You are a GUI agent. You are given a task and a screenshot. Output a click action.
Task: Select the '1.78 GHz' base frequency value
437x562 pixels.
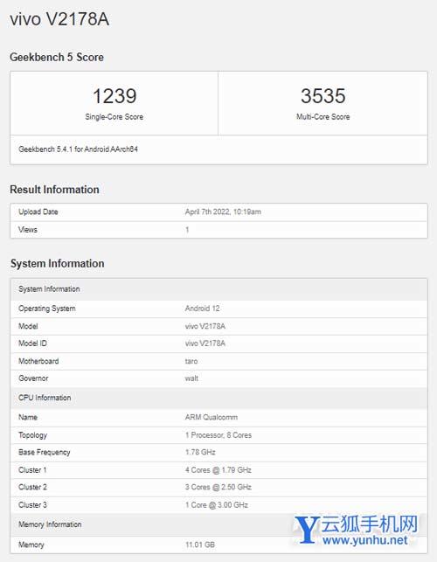click(x=200, y=453)
